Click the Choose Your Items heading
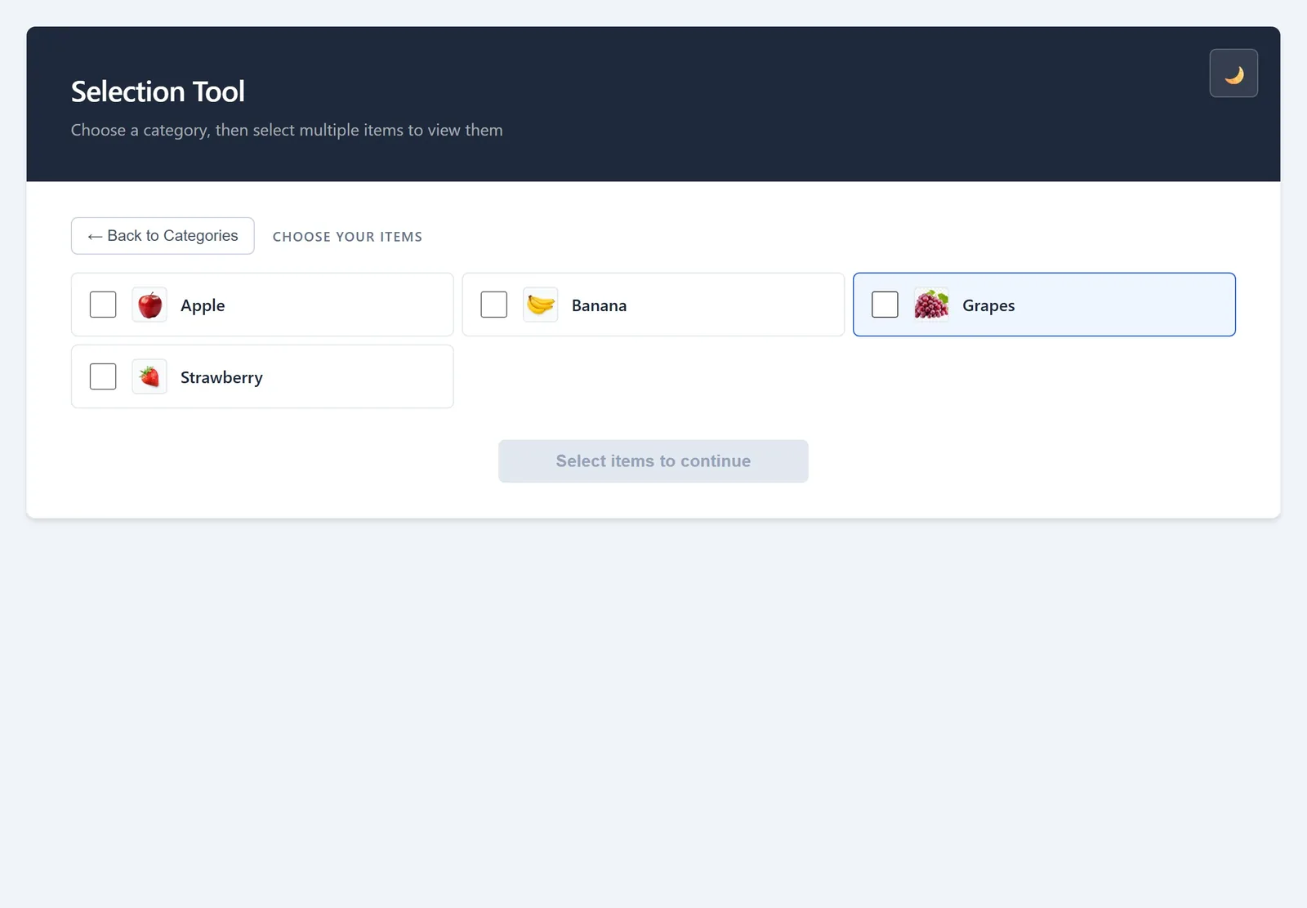The width and height of the screenshot is (1307, 908). (347, 237)
